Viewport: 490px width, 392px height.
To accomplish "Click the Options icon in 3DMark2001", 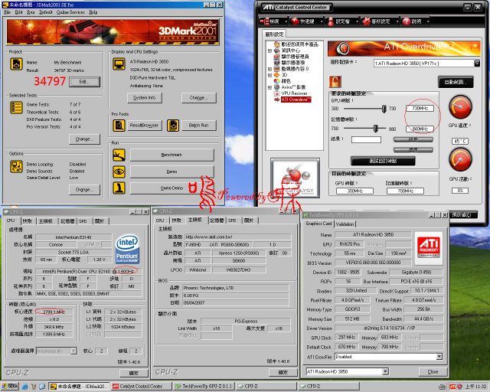I will (16, 166).
